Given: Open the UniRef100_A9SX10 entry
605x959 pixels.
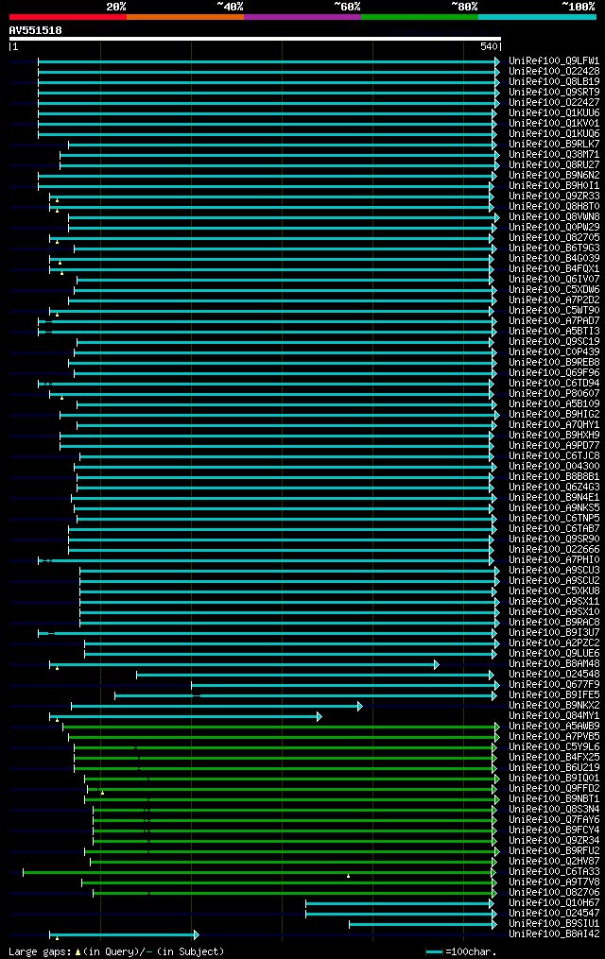Looking at the screenshot, I should click(x=554, y=612).
